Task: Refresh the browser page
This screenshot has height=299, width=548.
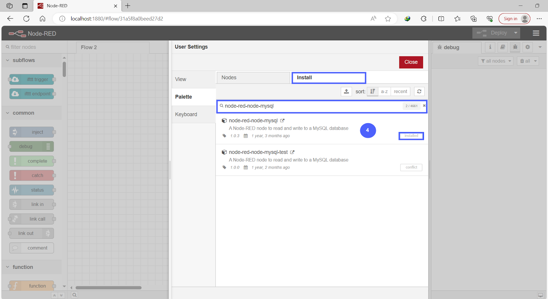Action: click(26, 18)
